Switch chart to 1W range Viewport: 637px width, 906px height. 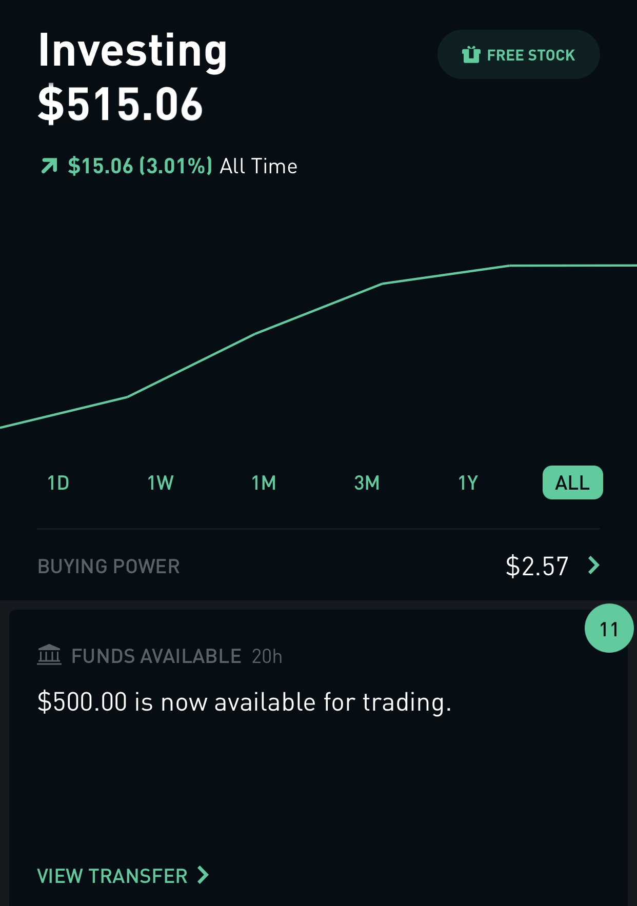161,483
